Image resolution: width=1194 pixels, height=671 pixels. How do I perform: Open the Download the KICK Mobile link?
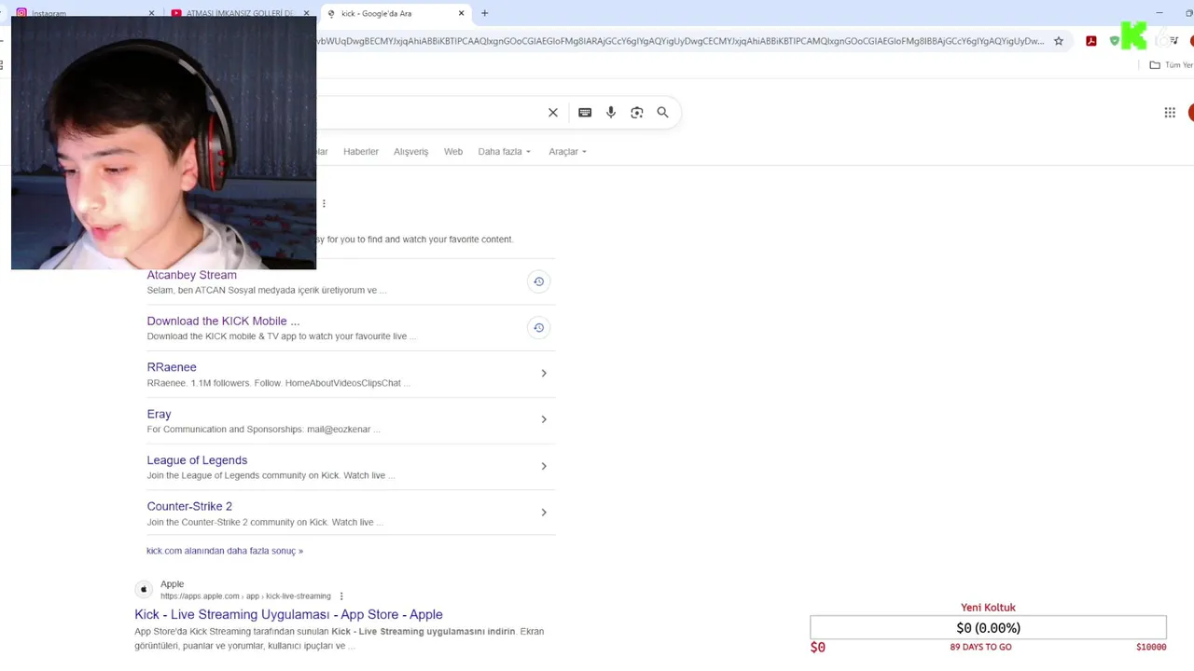[223, 321]
